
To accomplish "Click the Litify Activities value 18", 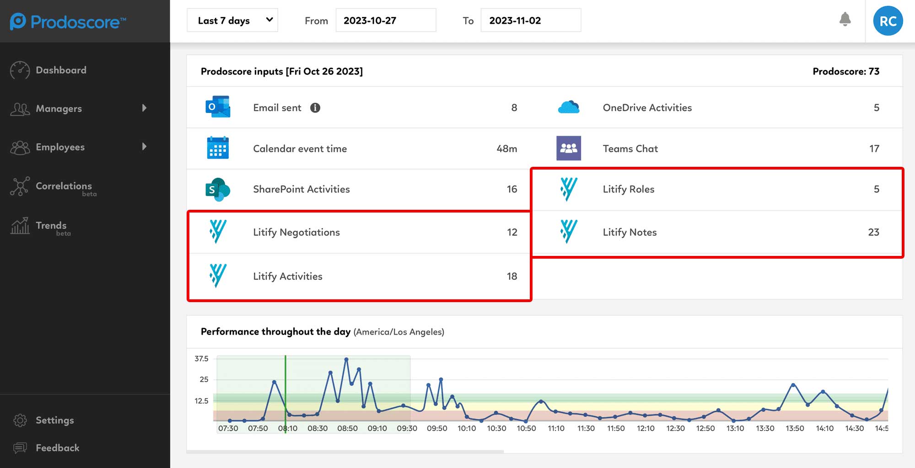I will click(512, 276).
